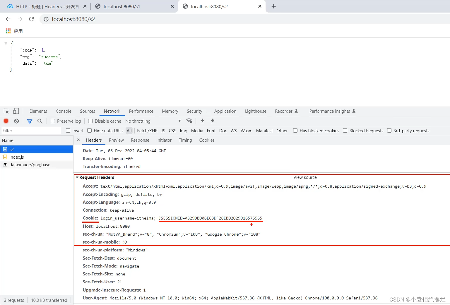Screen dimensions: 450x305
Task: Check the Invert filter checkbox
Action: pyautogui.click(x=68, y=131)
